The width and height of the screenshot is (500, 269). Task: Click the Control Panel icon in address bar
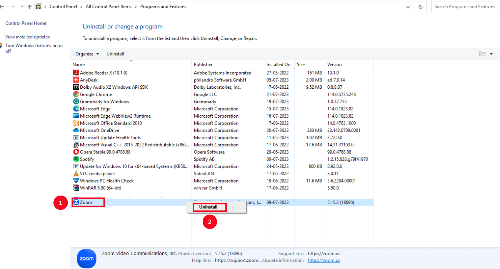click(x=38, y=7)
